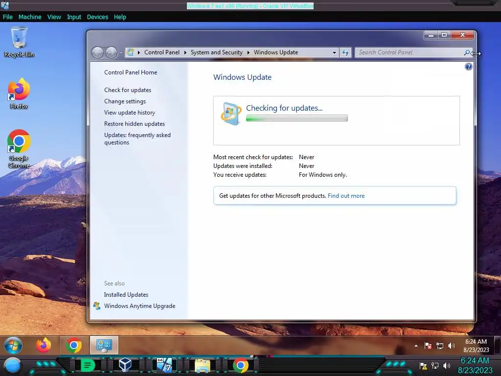
Task: Click the Windows Update shield icon
Action: [231, 114]
